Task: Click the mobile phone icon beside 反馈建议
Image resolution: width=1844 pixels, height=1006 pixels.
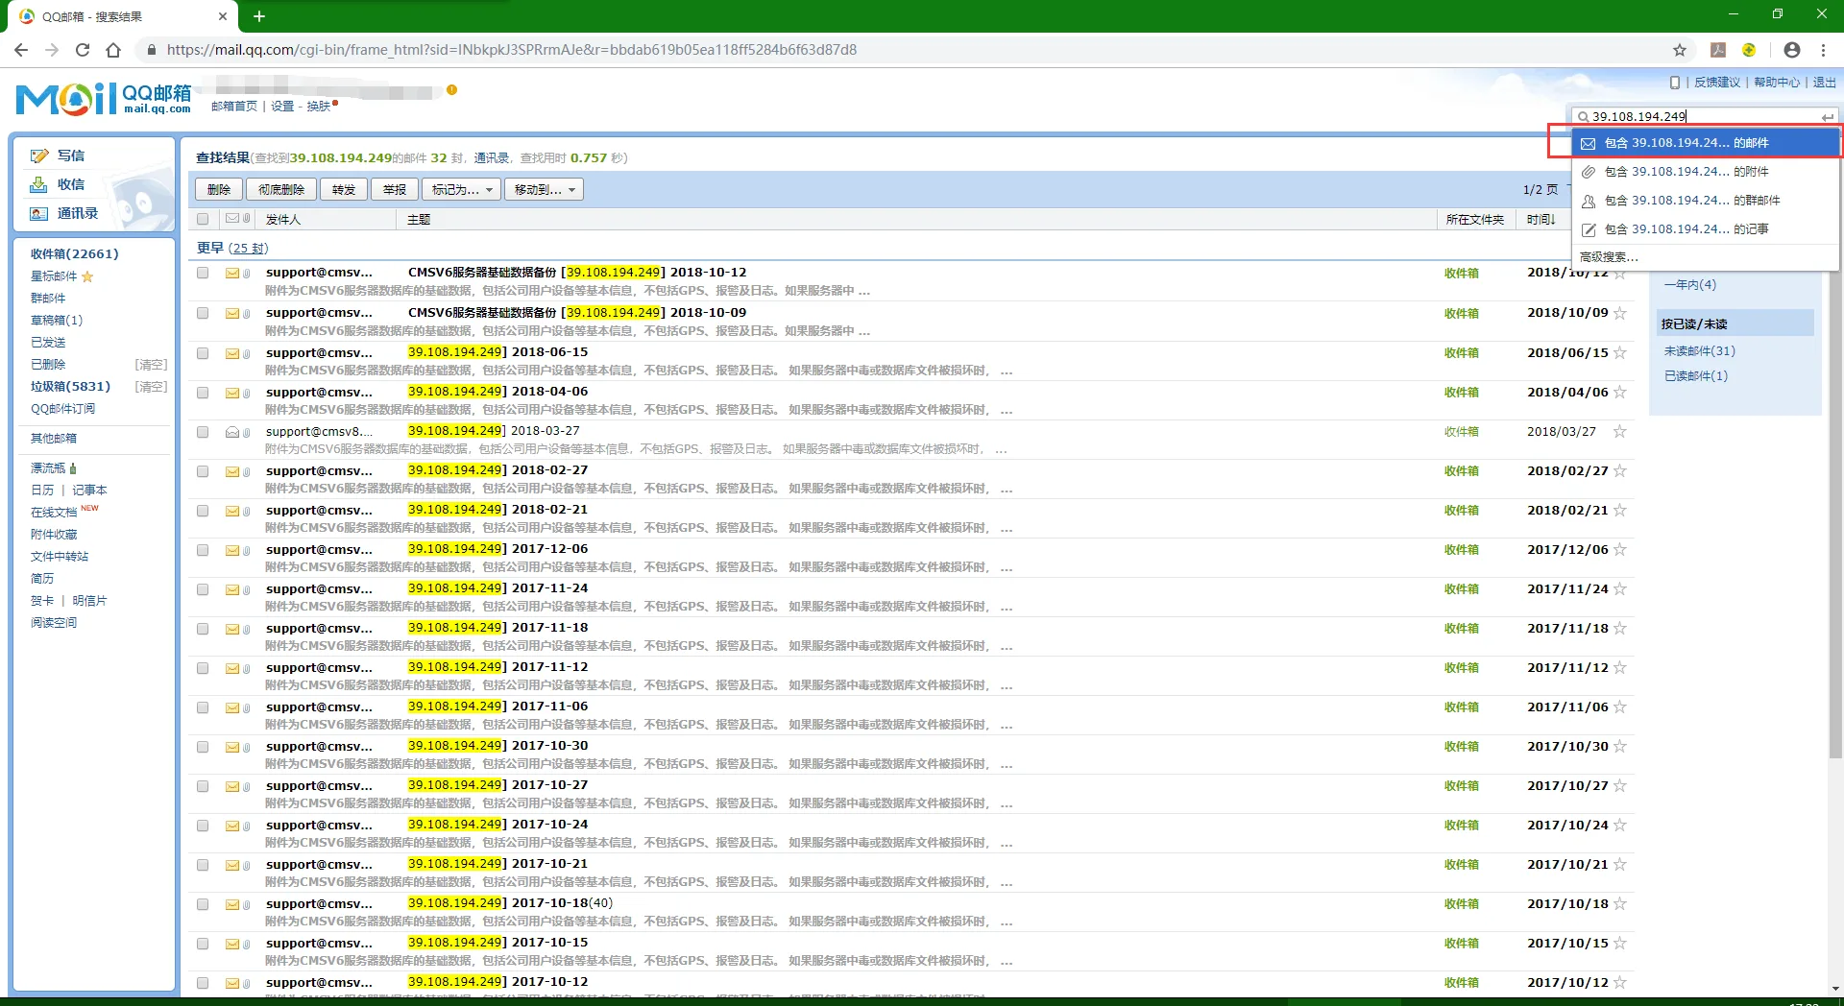Action: (1675, 83)
